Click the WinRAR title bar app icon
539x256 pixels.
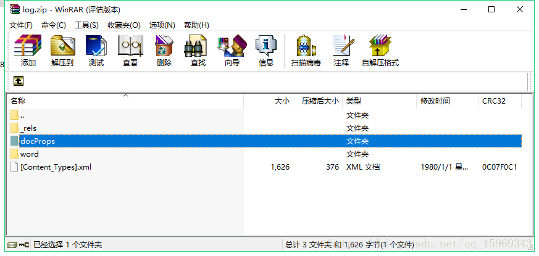[x=15, y=9]
